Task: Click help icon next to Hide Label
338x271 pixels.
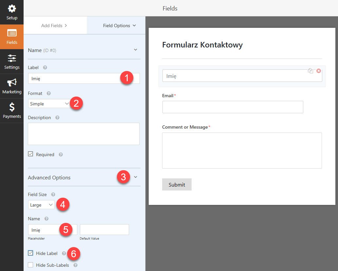Action: click(x=64, y=253)
